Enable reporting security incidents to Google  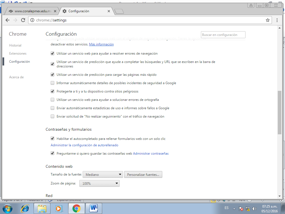(52, 83)
